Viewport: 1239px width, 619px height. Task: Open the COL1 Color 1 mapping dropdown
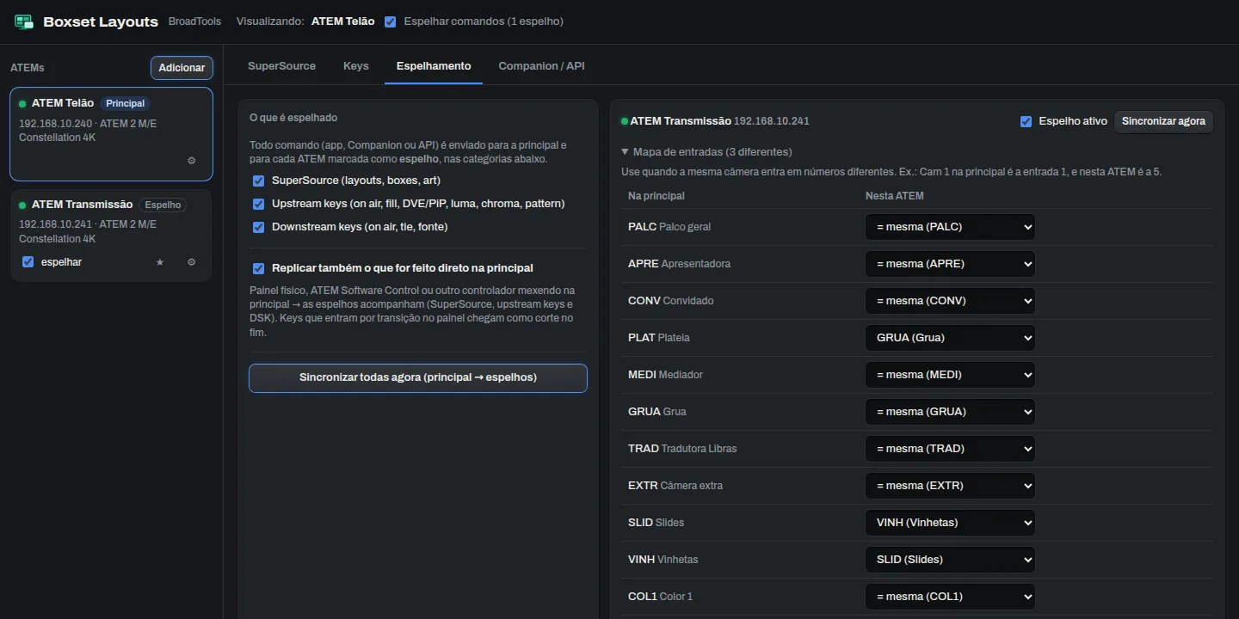[950, 597]
